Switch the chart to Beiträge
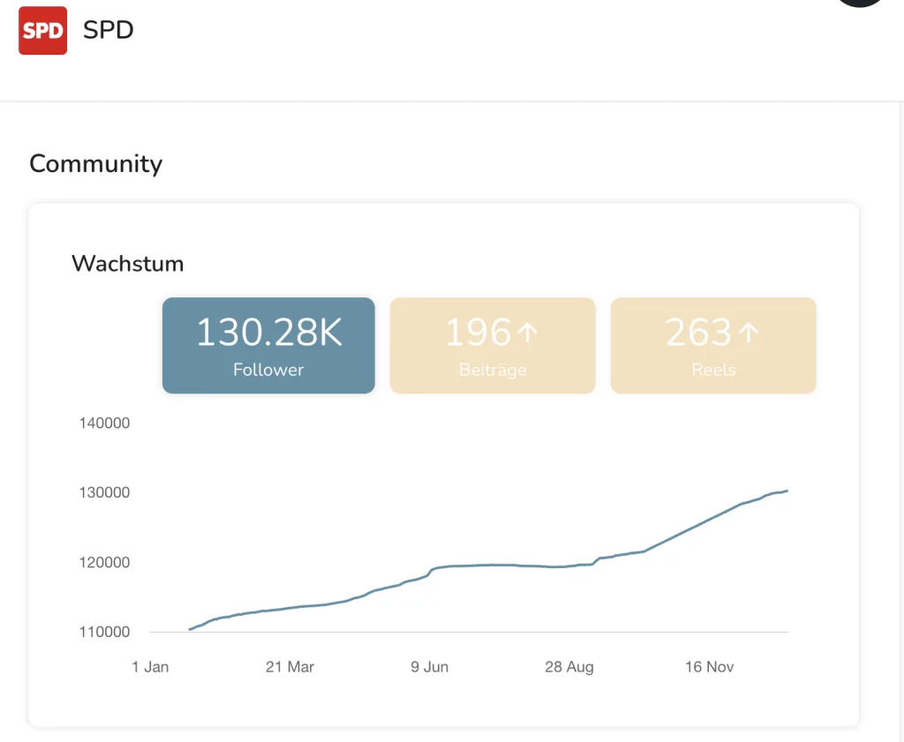 click(493, 345)
